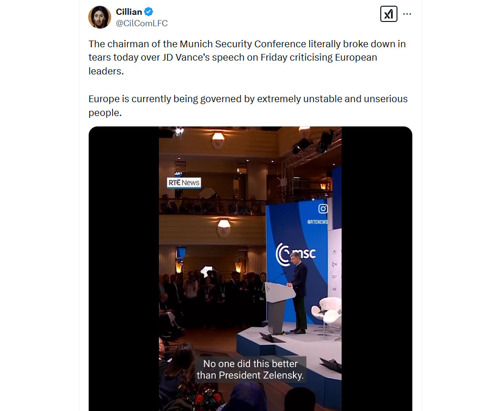Click the RTÉ News watermark logo
This screenshot has width=501, height=411.
[184, 183]
